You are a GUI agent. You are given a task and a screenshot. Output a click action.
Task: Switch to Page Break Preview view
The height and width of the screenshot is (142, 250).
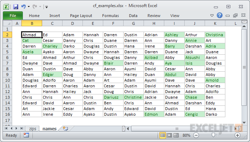pyautogui.click(x=176, y=135)
